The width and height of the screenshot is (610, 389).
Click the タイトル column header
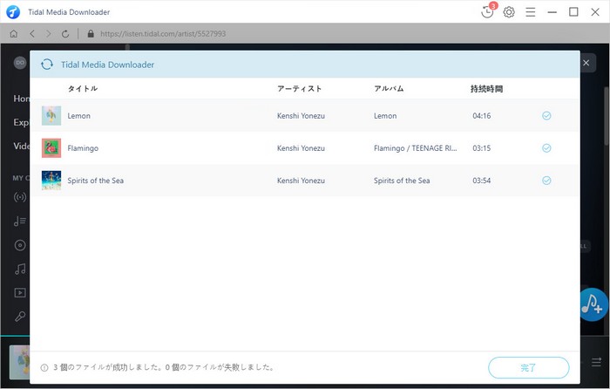click(x=83, y=88)
